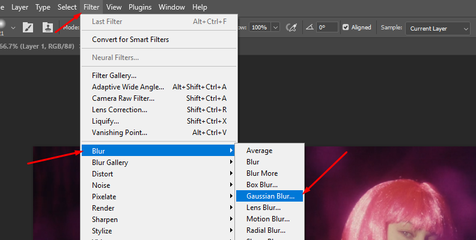Open the Liquify filter

point(159,121)
